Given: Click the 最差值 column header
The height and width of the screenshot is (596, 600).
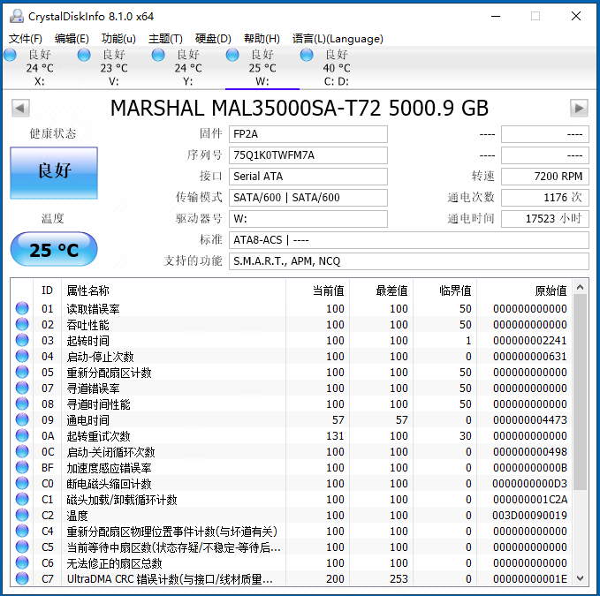Looking at the screenshot, I should click(x=381, y=290).
